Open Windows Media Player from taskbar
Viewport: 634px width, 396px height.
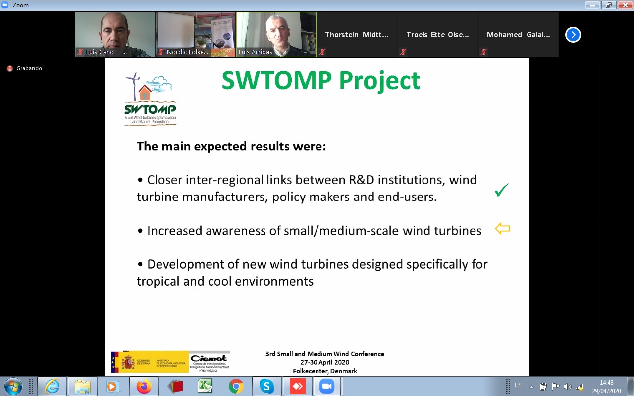[113, 386]
